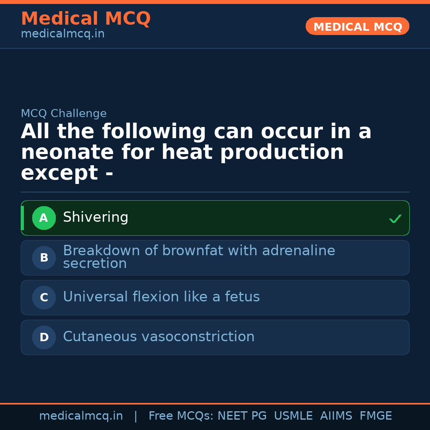This screenshot has width=430, height=430.
Task: Visit medicalmcq.in link in the footer
Action: (x=81, y=416)
